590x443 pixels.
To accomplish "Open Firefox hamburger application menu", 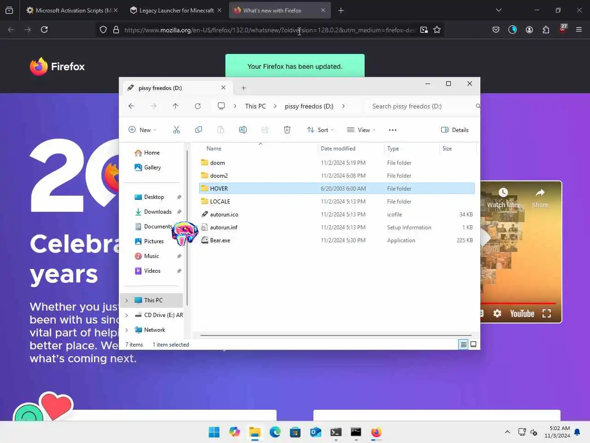I will click(x=579, y=30).
